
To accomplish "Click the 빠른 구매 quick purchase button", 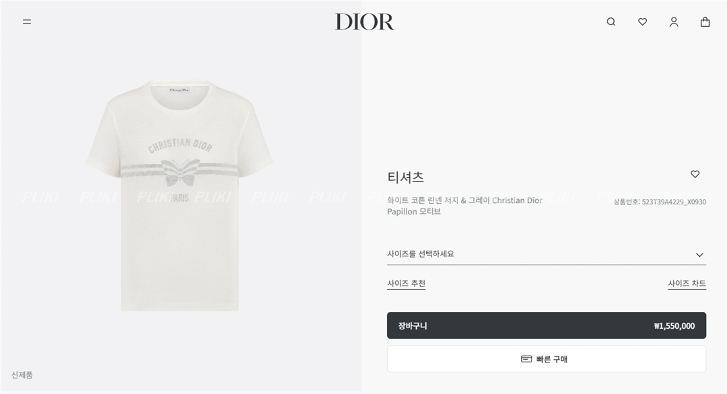I will pyautogui.click(x=546, y=359).
